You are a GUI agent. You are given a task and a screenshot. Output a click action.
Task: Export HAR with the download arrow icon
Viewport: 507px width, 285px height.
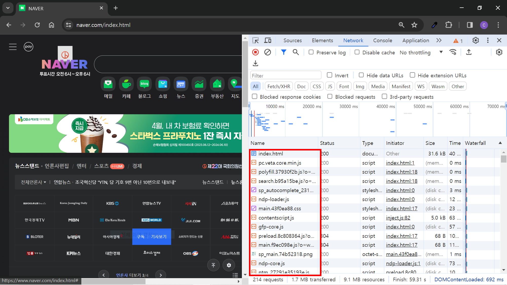point(256,63)
